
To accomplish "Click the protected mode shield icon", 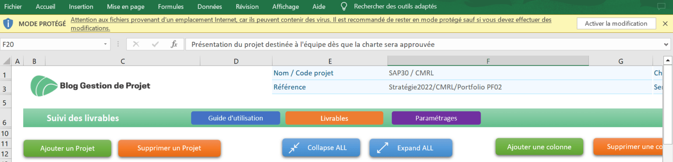I will point(8,24).
